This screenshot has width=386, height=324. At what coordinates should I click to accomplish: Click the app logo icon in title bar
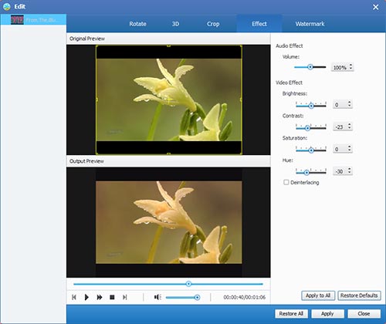6,6
